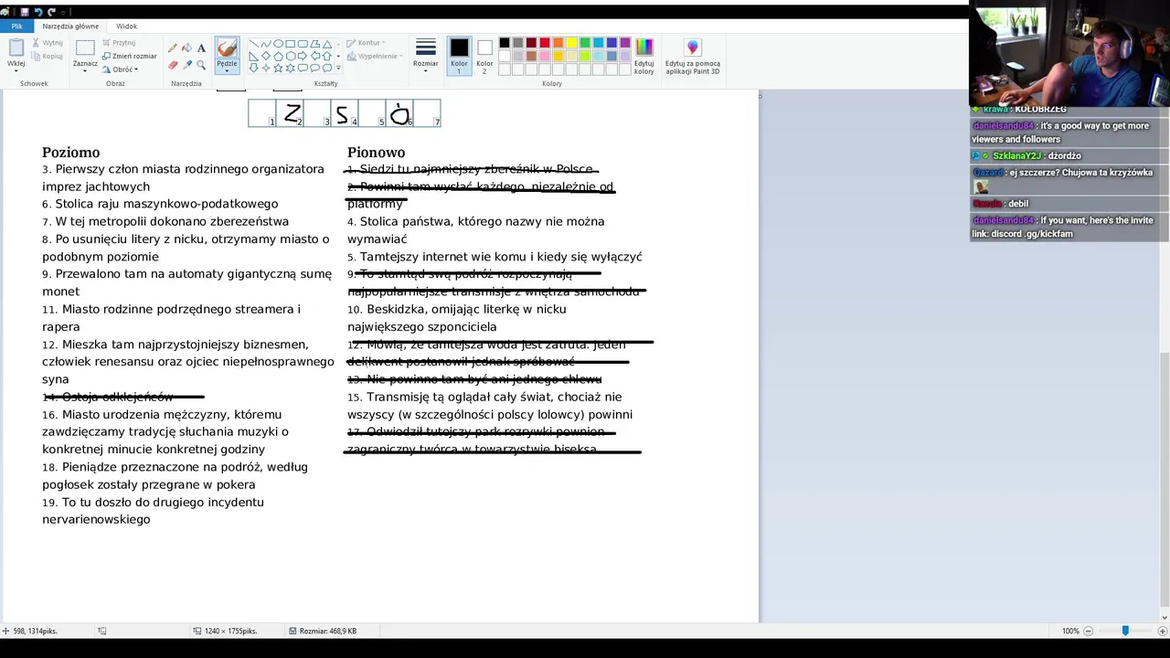Click Zmień rozmiar to resize image
The height and width of the screenshot is (658, 1170).
tap(129, 56)
